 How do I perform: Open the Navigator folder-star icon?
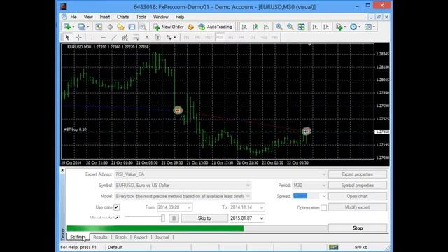(x=120, y=27)
